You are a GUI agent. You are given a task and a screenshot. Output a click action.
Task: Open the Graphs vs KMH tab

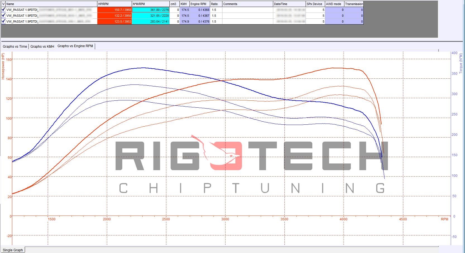coord(42,47)
